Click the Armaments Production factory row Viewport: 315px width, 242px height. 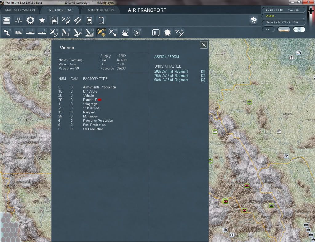click(87, 87)
